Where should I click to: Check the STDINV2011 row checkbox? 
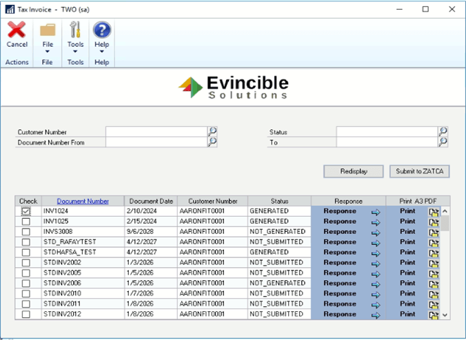click(26, 304)
